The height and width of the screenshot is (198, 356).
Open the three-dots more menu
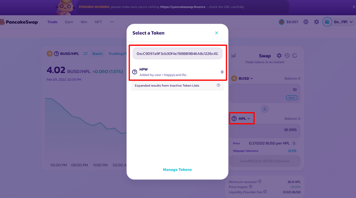tap(112, 22)
